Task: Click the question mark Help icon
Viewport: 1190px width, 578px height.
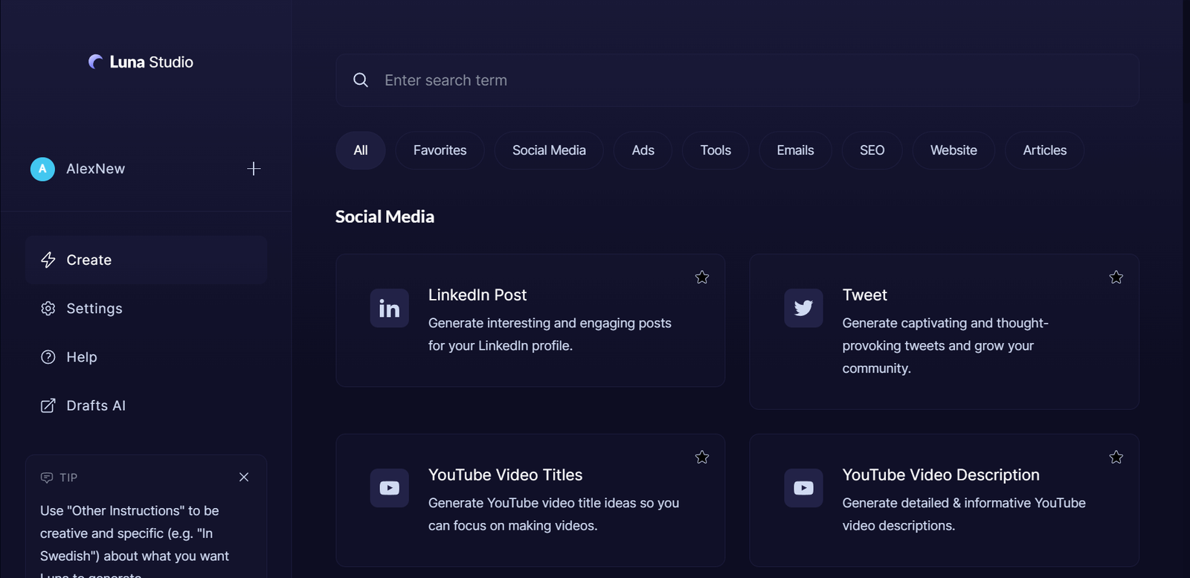Action: click(x=48, y=357)
